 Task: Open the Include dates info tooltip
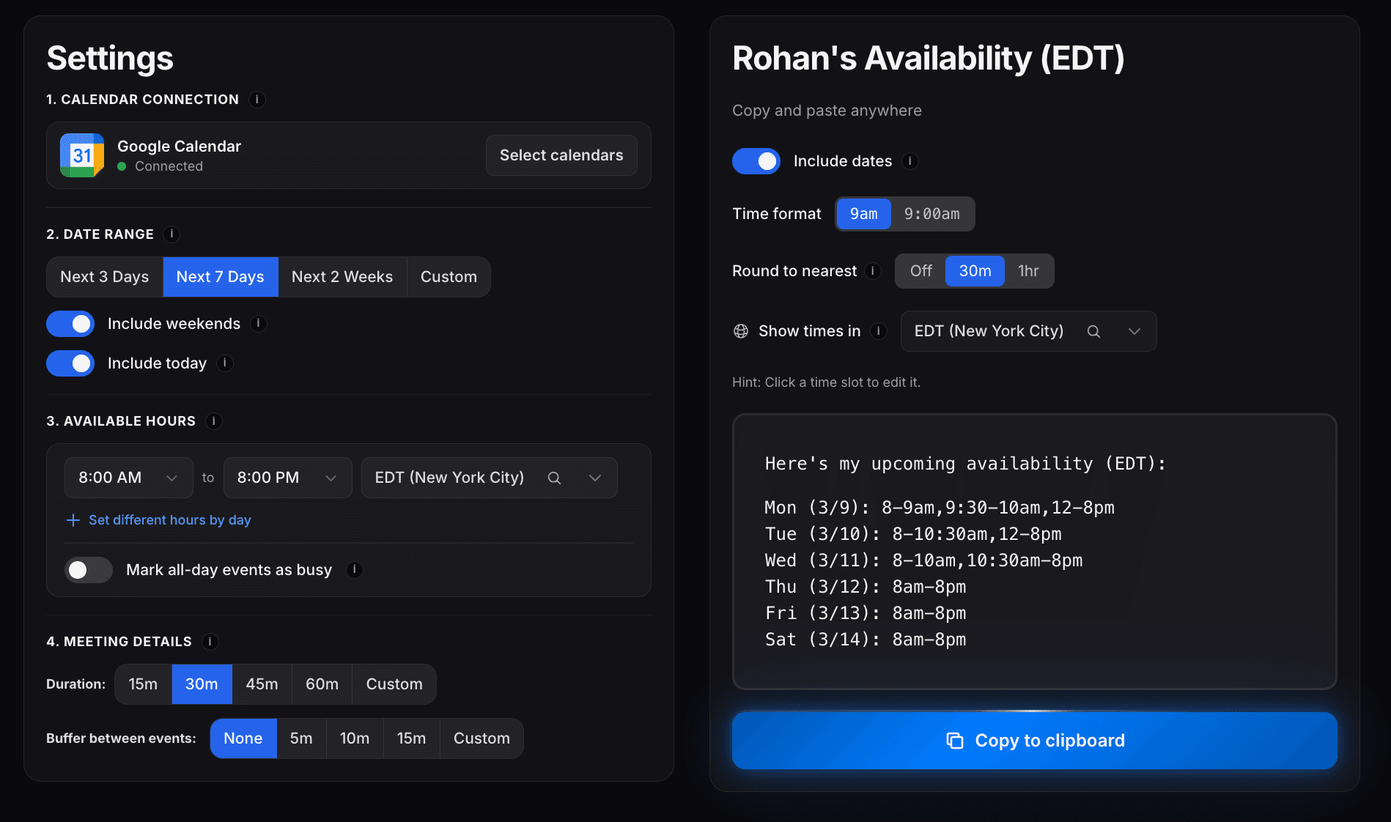click(910, 161)
